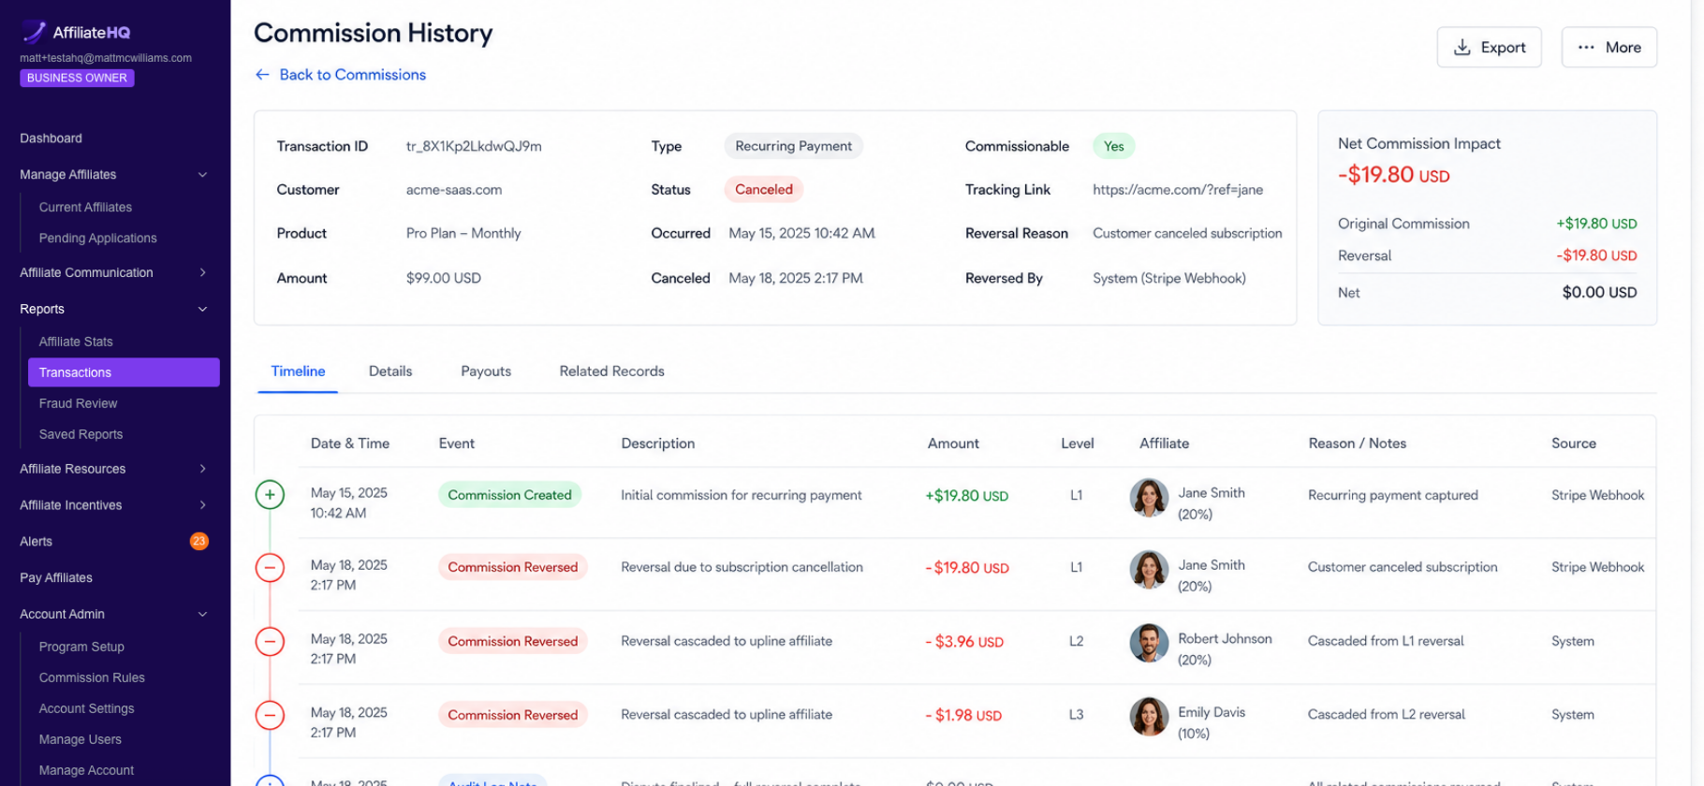Screen dimensions: 1704x786
Task: Click Jane Smith's avatar in Commission Created row
Action: pos(1149,498)
